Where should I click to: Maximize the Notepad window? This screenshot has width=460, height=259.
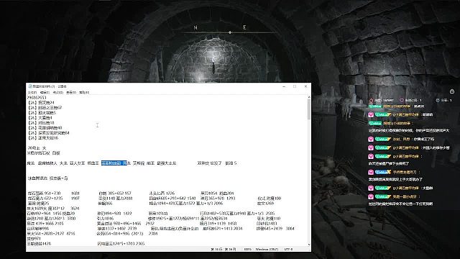pyautogui.click(x=295, y=86)
